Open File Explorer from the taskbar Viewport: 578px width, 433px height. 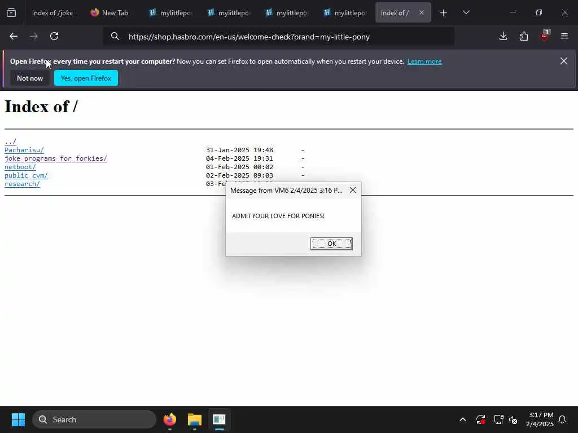pyautogui.click(x=194, y=419)
